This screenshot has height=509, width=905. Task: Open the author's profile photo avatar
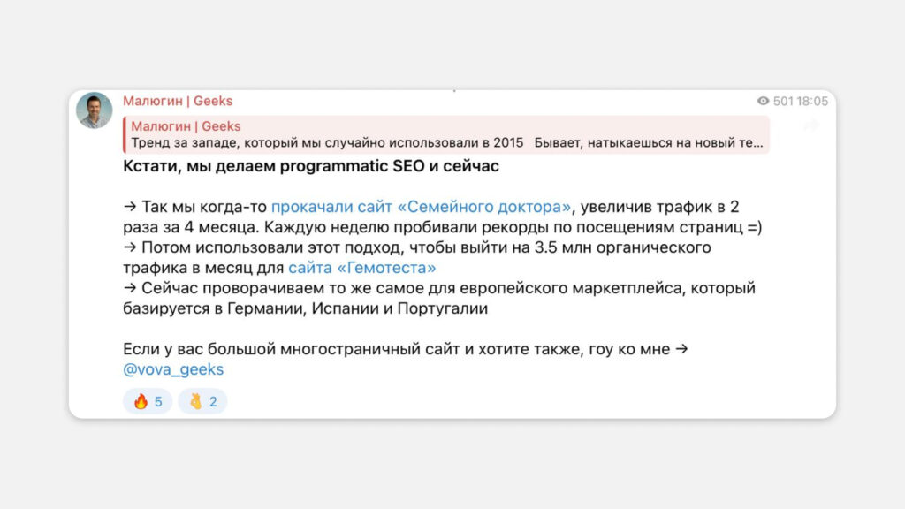(94, 110)
